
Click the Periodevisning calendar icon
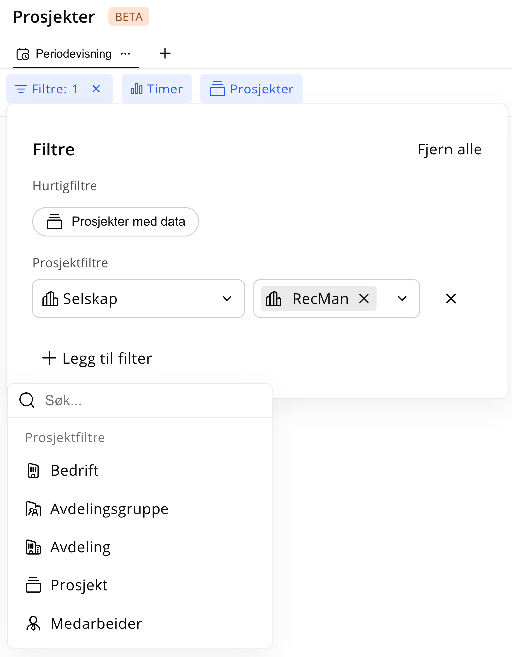click(x=23, y=54)
